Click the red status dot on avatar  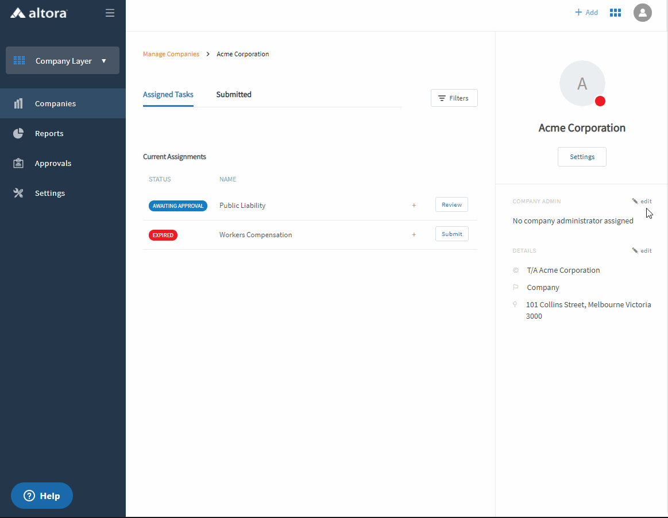[x=600, y=101]
